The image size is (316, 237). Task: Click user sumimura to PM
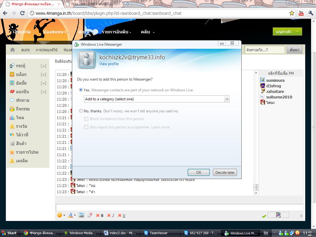(275, 81)
